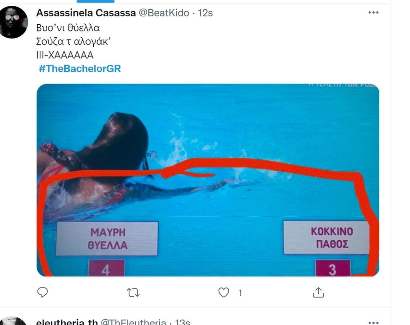Click the 12s tweet timestamp
This screenshot has width=410, height=325.
[205, 13]
